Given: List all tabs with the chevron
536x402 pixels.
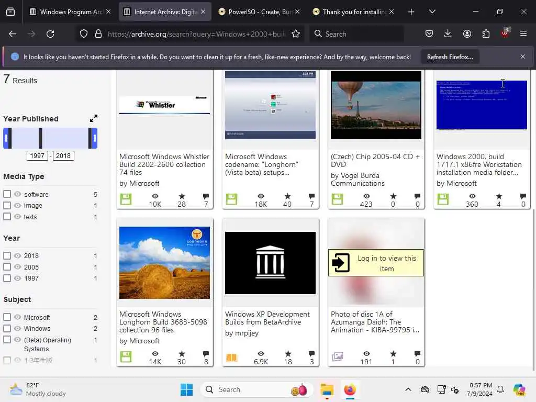Looking at the screenshot, I should click(432, 12).
